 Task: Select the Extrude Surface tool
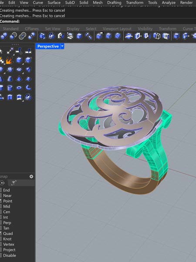19,97
